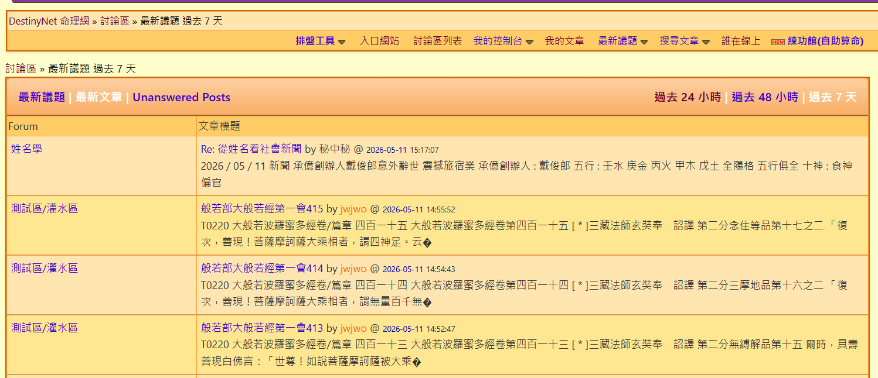
Task: View 誰在線上 page
Action: coord(741,41)
